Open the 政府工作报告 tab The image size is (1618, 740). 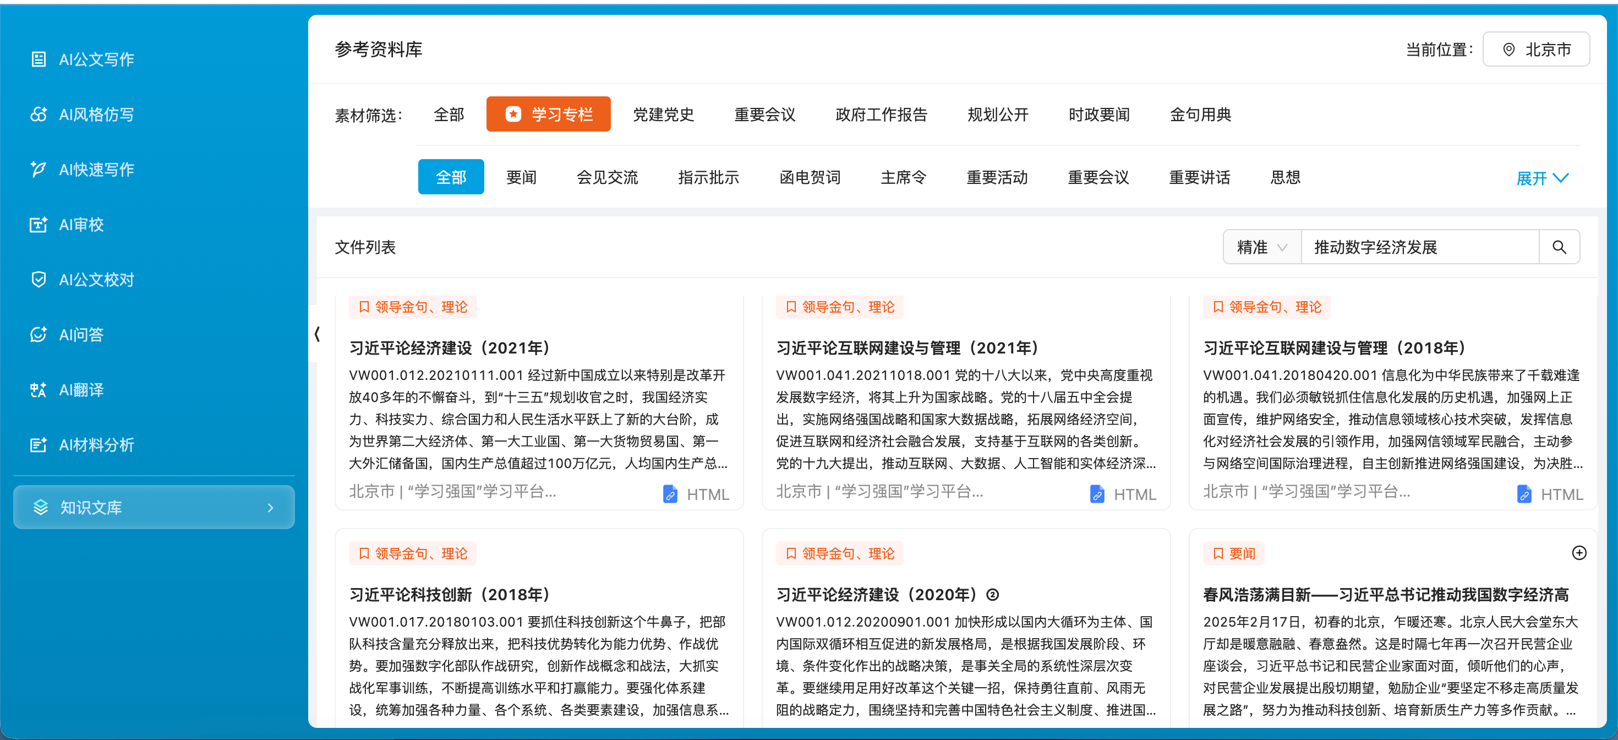pyautogui.click(x=881, y=114)
